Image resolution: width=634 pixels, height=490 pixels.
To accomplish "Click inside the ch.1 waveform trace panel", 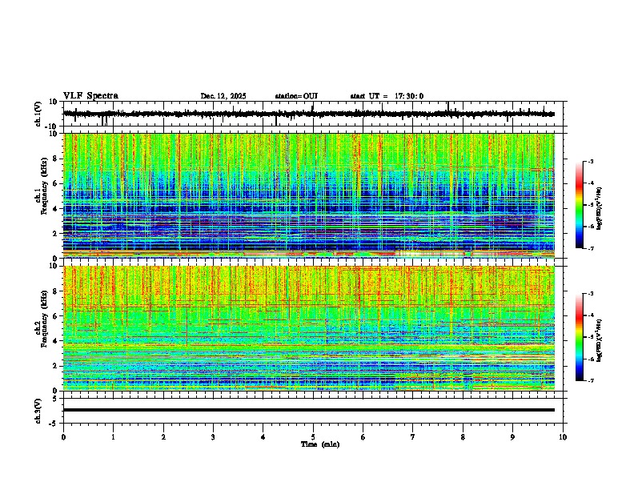I will pyautogui.click(x=315, y=114).
